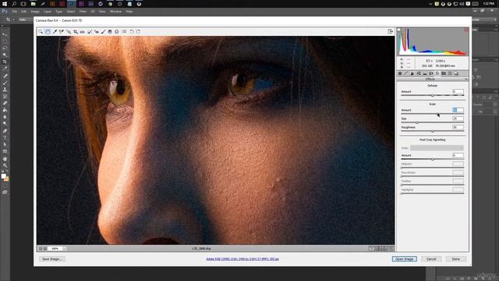
Task: Rotate image 90 degrees clockwise
Action: tap(138, 31)
